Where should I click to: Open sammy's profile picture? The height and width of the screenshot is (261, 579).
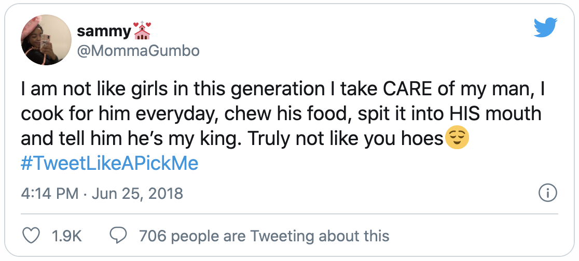[45, 40]
